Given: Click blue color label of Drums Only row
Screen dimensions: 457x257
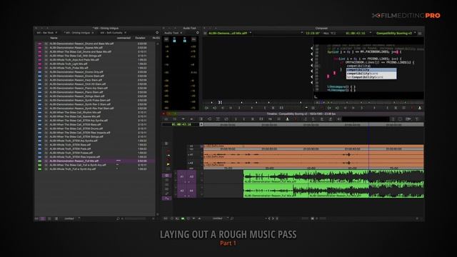Looking at the screenshot, I should tap(40, 72).
